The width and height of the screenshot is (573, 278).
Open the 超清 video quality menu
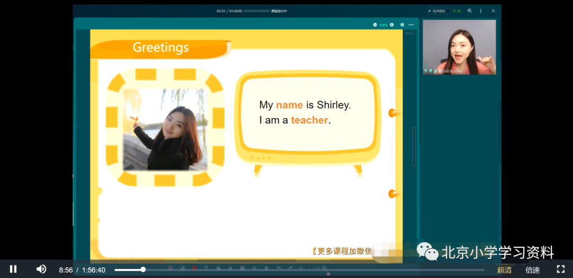[505, 270]
